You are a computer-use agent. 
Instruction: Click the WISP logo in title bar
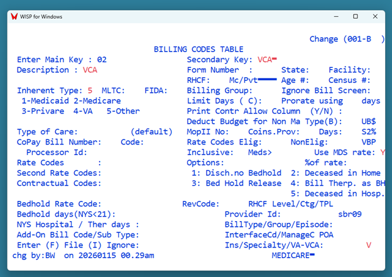14,16
